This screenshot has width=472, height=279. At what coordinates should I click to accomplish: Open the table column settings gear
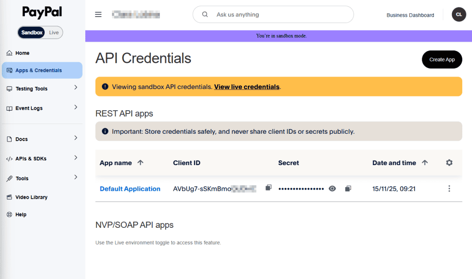click(x=449, y=162)
